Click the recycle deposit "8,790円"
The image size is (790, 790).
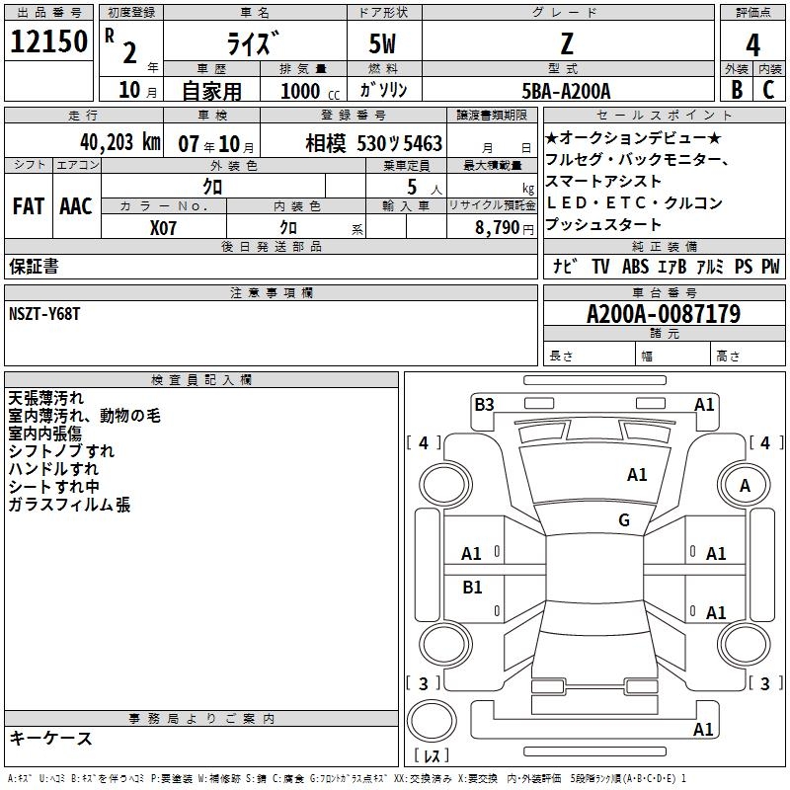(505, 228)
